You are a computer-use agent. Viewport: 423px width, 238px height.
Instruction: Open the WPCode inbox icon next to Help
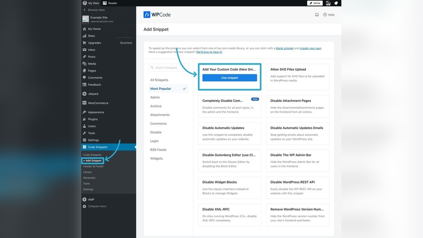point(317,15)
